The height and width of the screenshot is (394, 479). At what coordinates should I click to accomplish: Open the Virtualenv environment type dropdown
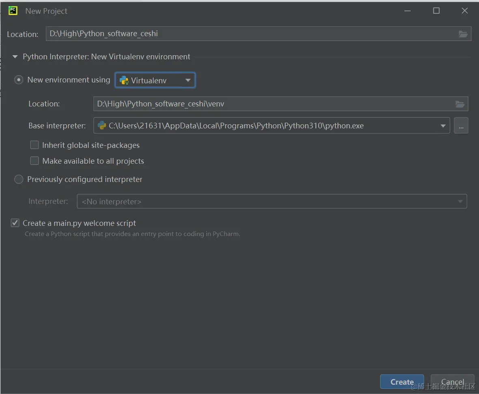tap(155, 80)
